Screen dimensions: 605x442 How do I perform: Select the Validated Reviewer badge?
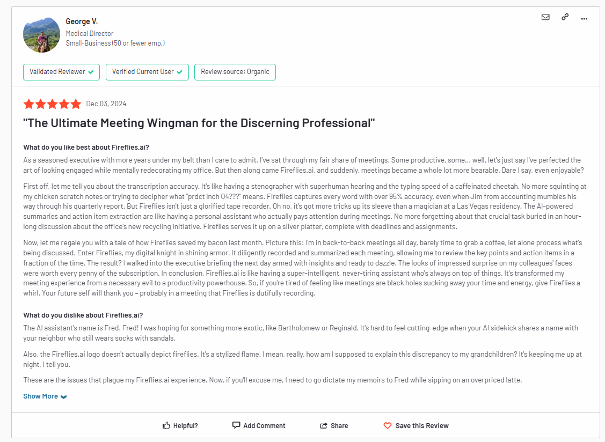[61, 72]
